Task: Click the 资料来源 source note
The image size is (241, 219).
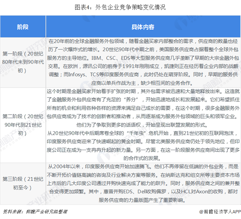Action: click(35, 212)
